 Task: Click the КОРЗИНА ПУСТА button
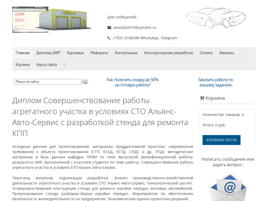(221, 140)
